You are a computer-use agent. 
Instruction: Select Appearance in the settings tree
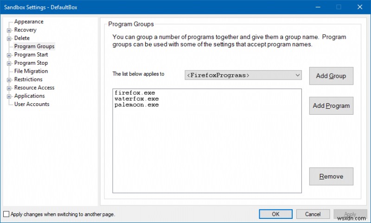(29, 22)
